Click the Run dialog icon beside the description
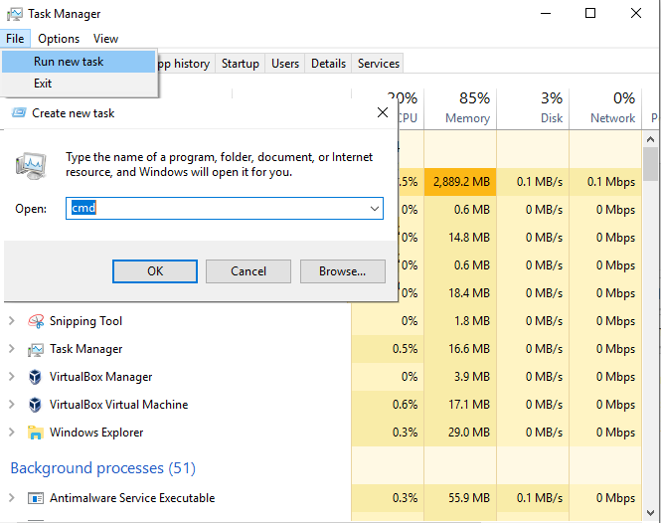The height and width of the screenshot is (523, 661). [32, 164]
